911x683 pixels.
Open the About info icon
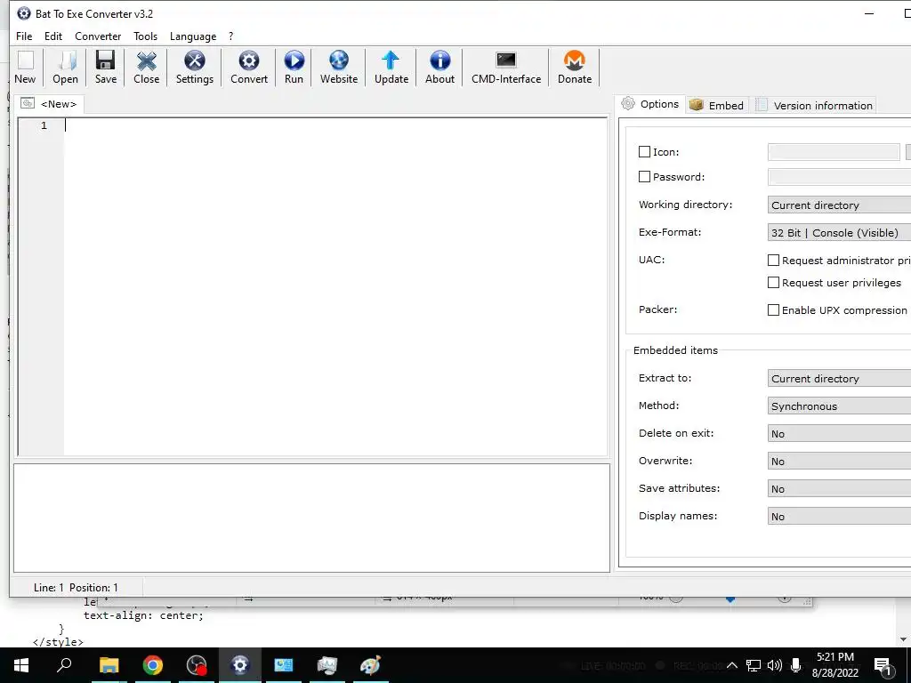click(439, 68)
